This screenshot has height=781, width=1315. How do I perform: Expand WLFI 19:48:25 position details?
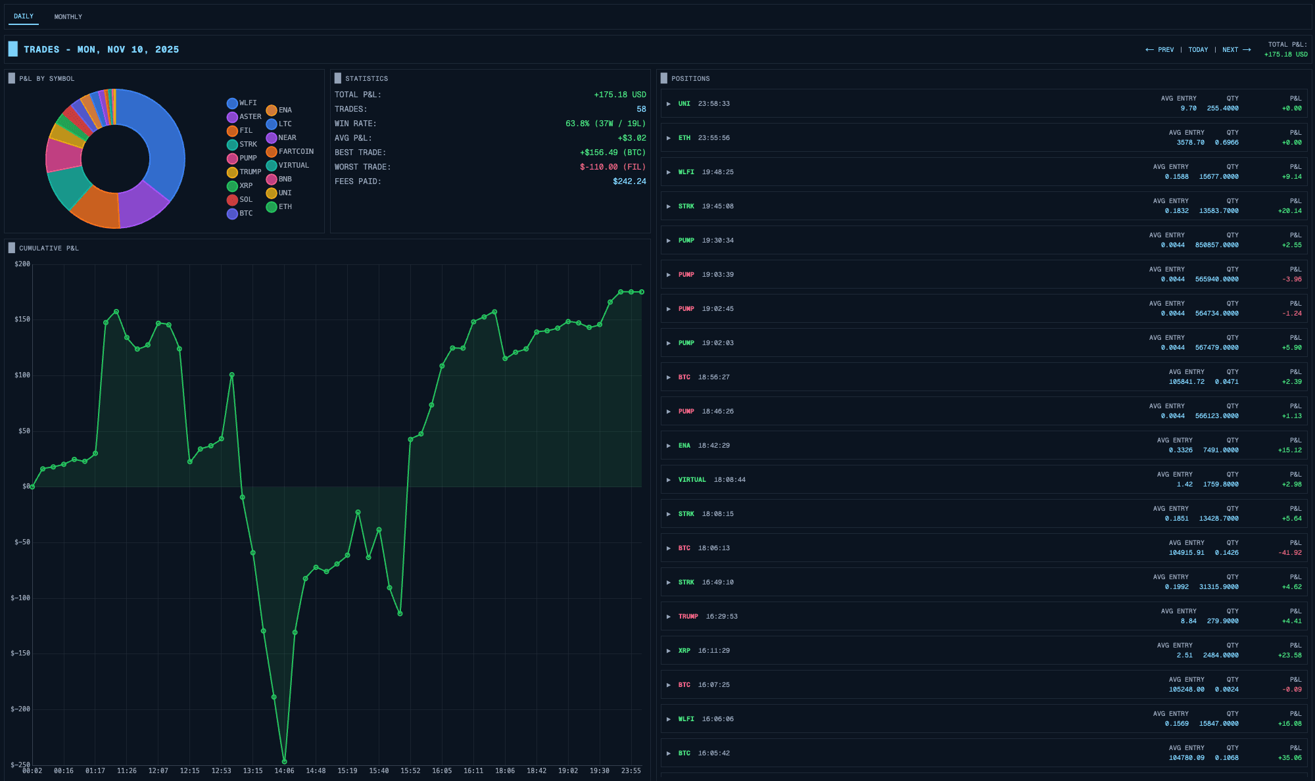click(x=669, y=172)
